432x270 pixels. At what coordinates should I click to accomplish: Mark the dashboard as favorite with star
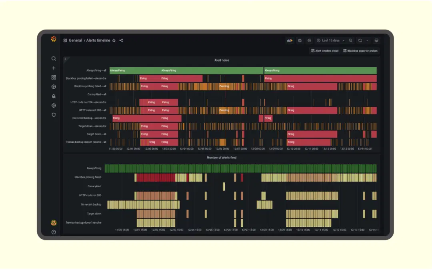pos(114,40)
